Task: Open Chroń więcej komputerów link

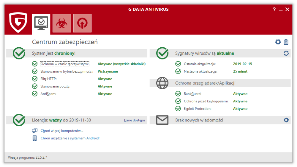Action: [x=62, y=131]
